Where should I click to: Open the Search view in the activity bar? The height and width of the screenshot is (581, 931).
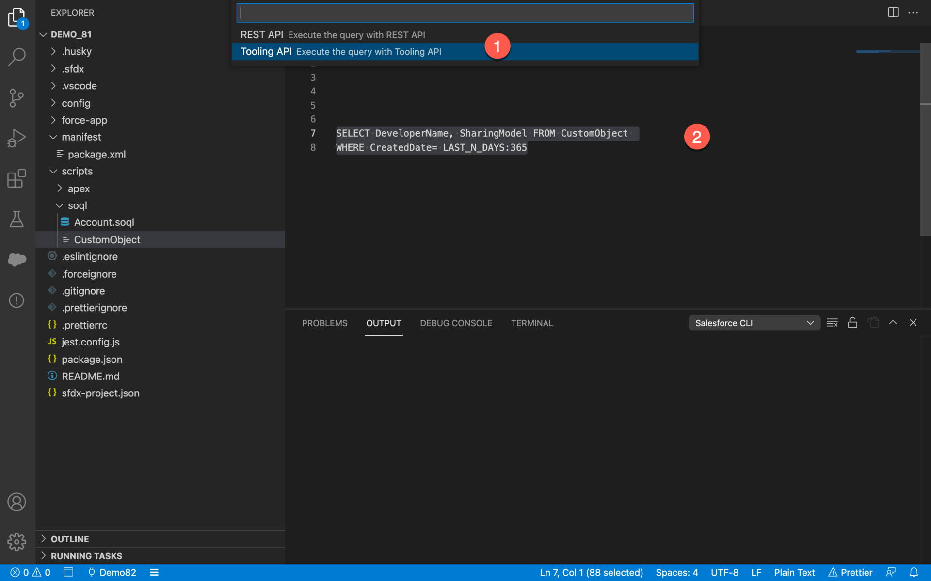coord(17,57)
